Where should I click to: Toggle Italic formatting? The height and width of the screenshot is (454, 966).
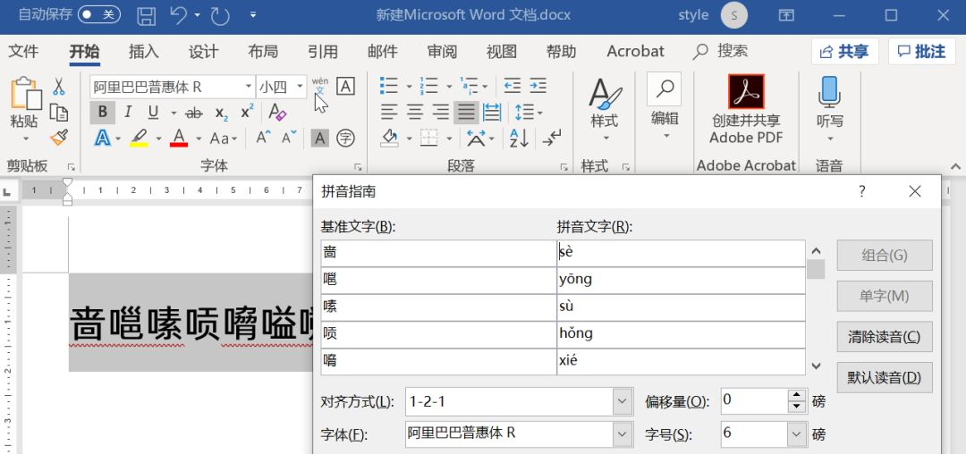pos(128,113)
